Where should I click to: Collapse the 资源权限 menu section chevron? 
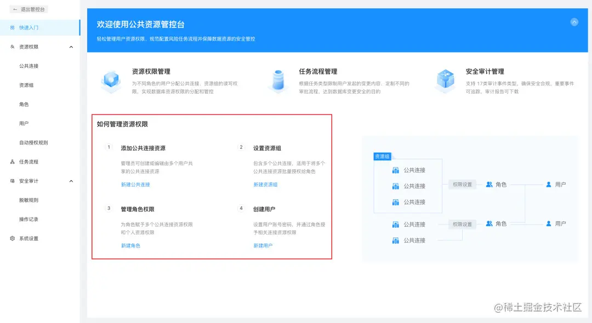tap(71, 47)
